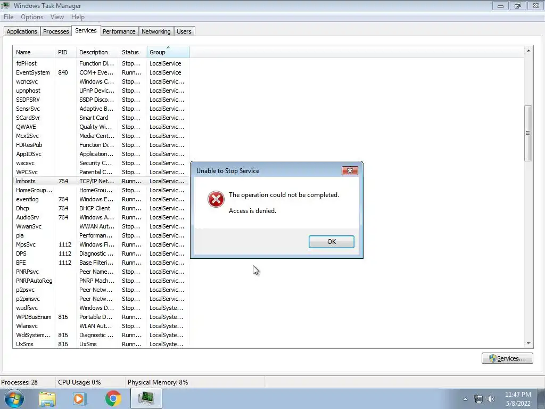Select the SCardSvr service row

101,118
